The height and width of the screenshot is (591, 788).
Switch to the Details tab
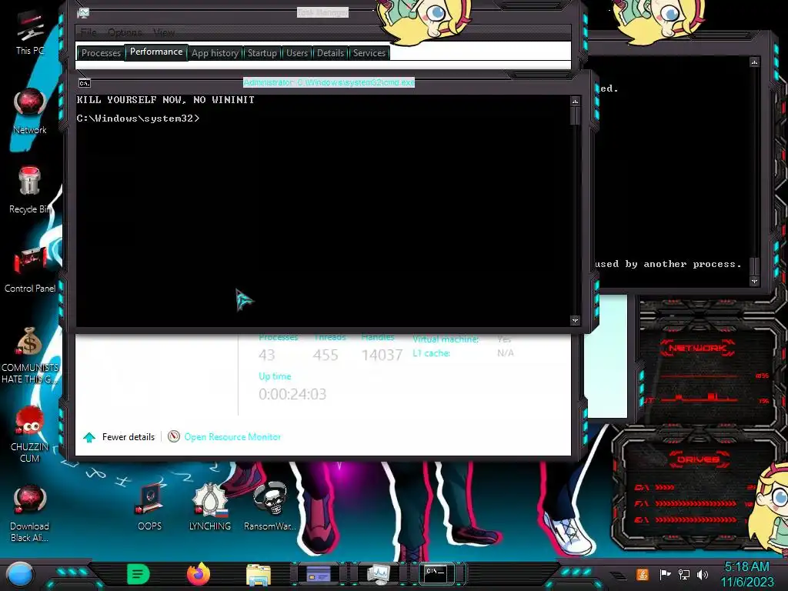point(331,53)
